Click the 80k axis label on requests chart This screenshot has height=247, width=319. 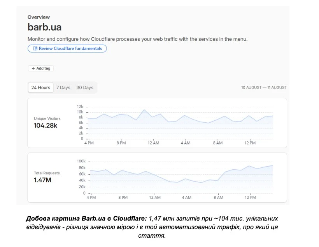[82, 168]
